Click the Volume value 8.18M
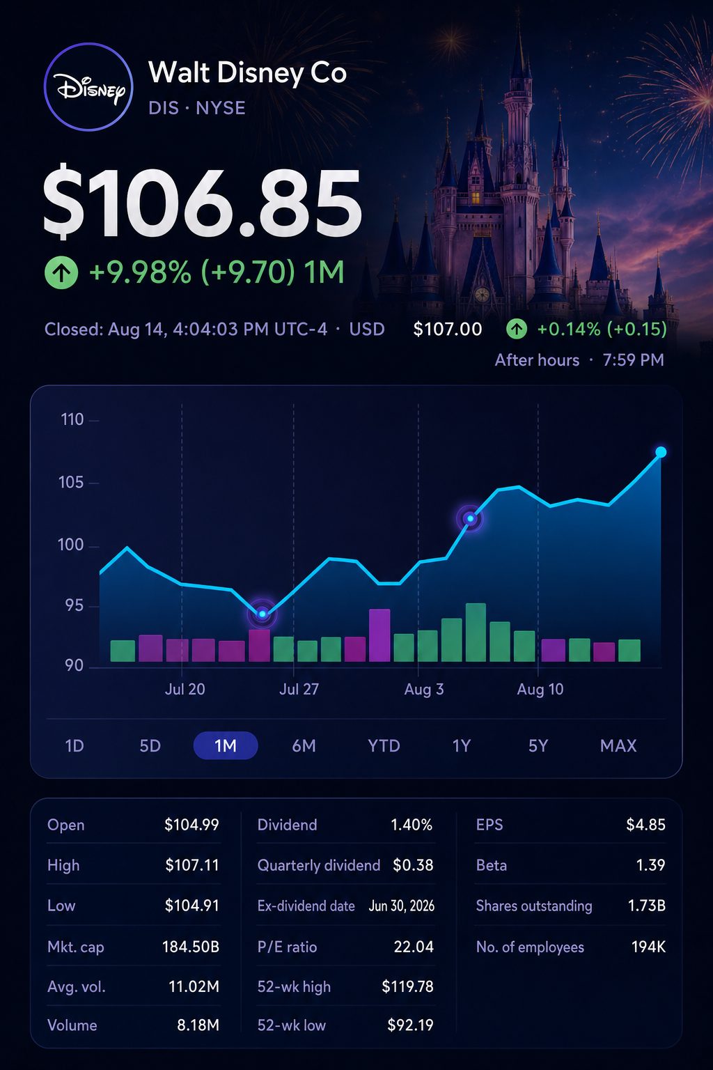This screenshot has width=713, height=1070. pos(198,1025)
